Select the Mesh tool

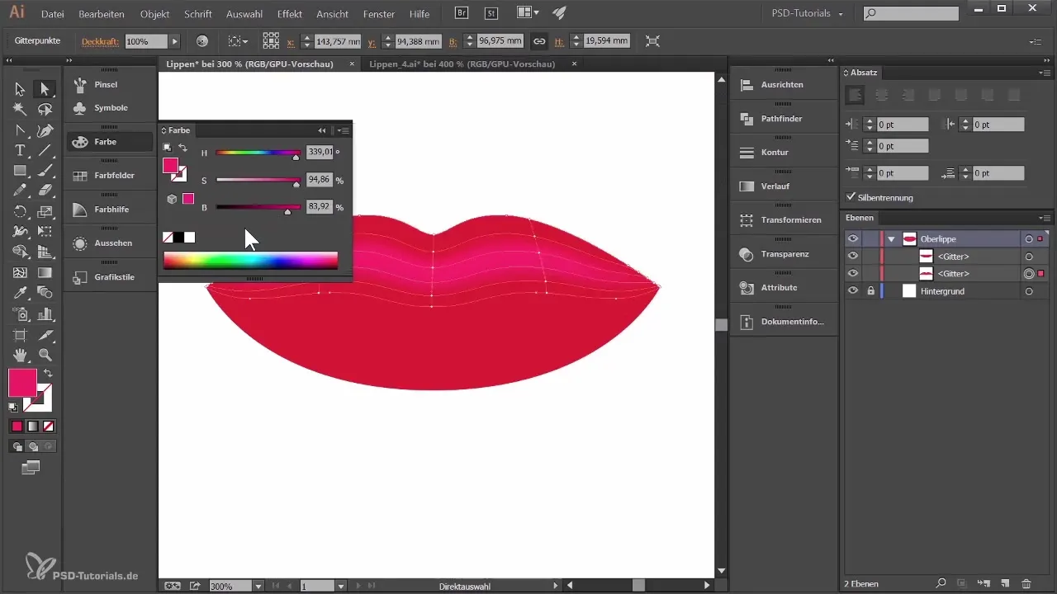[20, 272]
